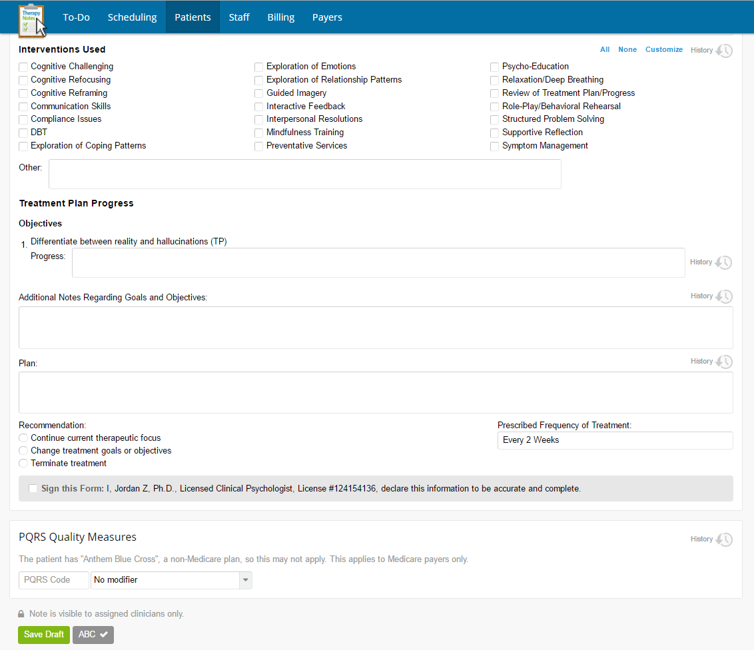Click the PQRS Code input field
Viewport: 754px width, 650px height.
pyautogui.click(x=54, y=580)
